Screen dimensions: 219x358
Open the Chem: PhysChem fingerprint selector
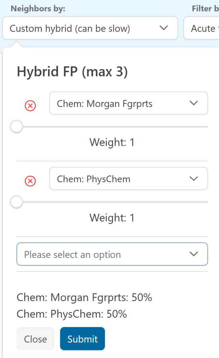(128, 178)
